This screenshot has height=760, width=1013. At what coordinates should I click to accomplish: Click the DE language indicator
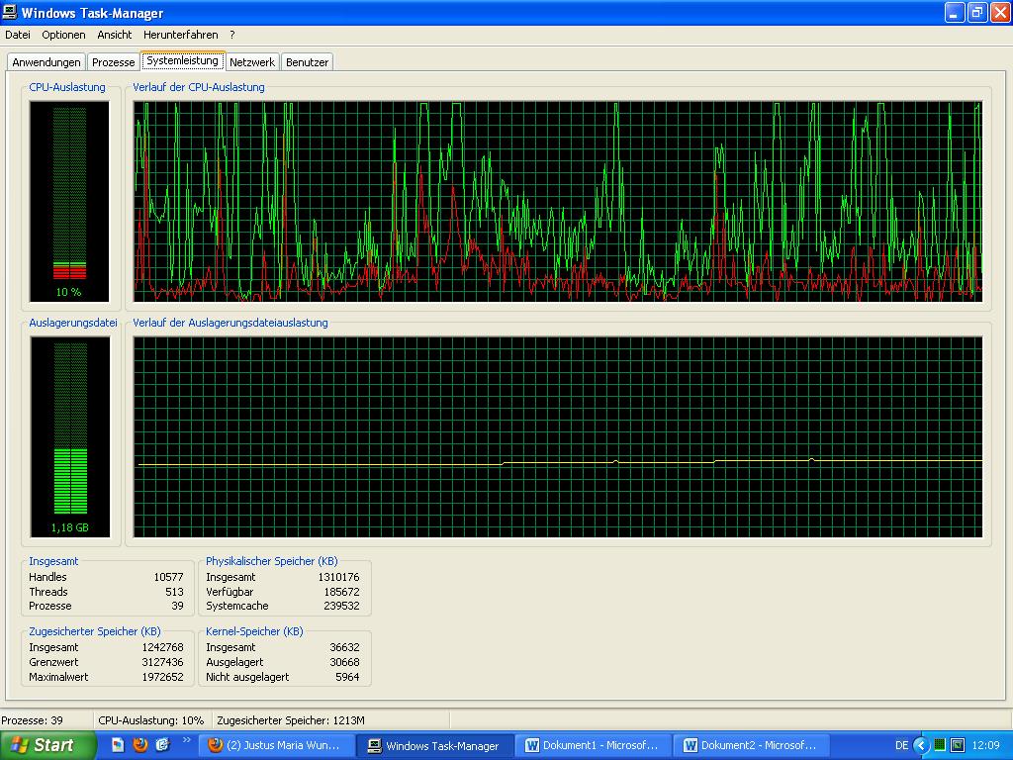901,745
